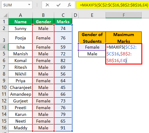Click the Maximum Marks header cell
Screen dimensions: 149x133
124,38
